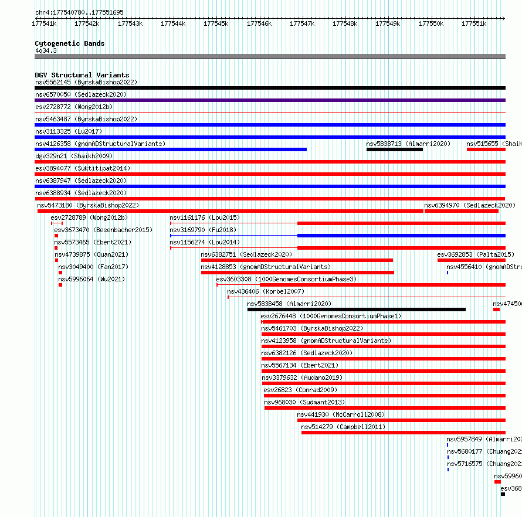Select nsv5716575 Chuang variant label
522x517 pixels.
click(x=484, y=464)
